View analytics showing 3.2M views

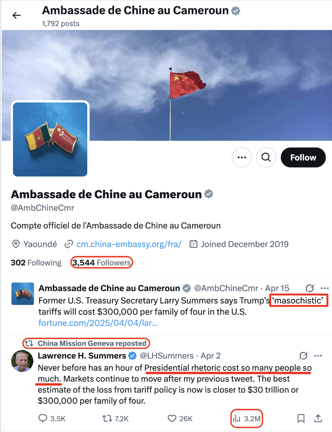coord(246,418)
